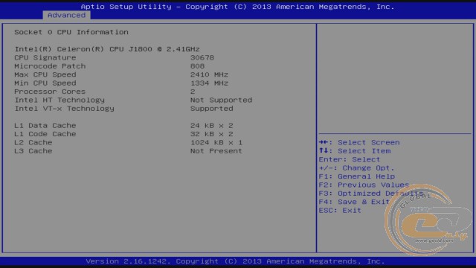
Task: Select the L3 Cache label
Action: pyautogui.click(x=33, y=151)
